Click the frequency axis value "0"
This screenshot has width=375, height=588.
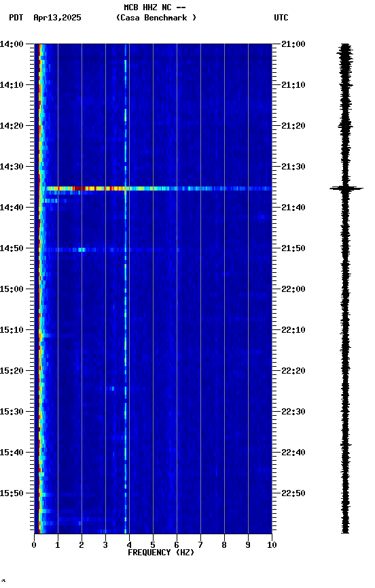click(x=34, y=545)
